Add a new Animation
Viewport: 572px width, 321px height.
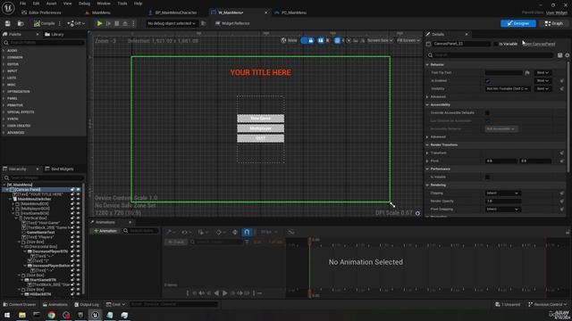click(105, 231)
